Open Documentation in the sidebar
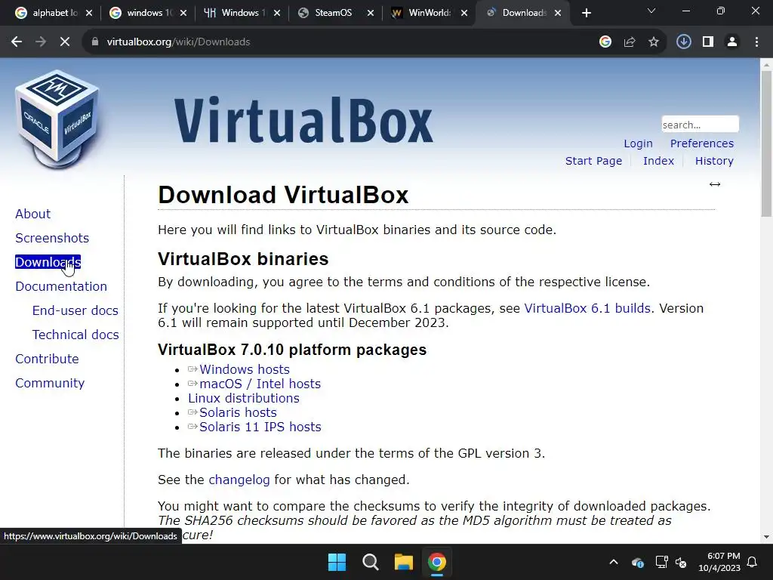Image resolution: width=773 pixels, height=580 pixels. point(61,286)
